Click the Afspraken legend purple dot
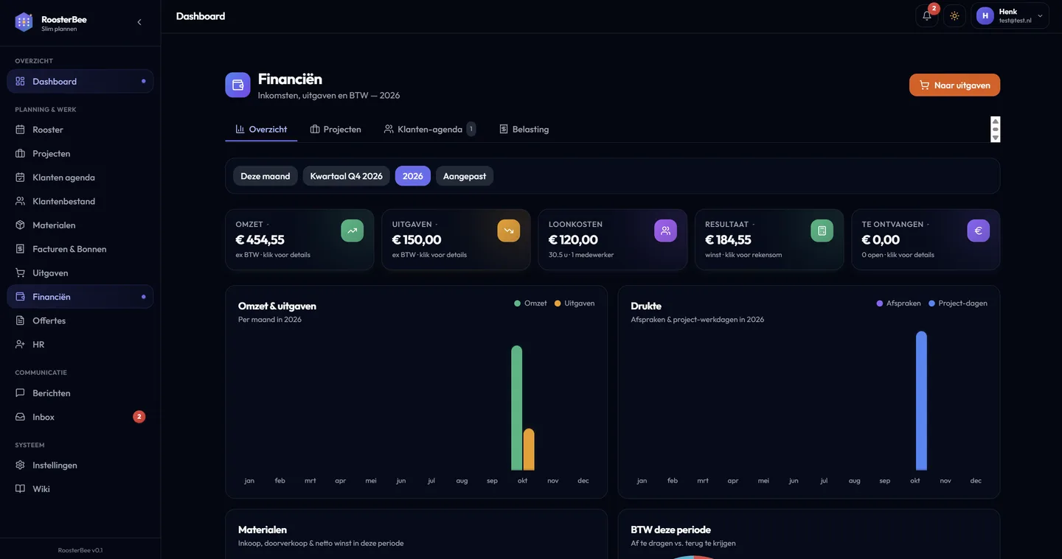 click(x=880, y=303)
